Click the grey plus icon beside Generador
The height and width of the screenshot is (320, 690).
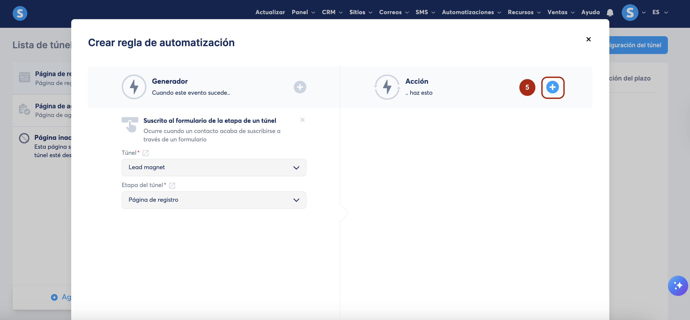click(x=300, y=87)
